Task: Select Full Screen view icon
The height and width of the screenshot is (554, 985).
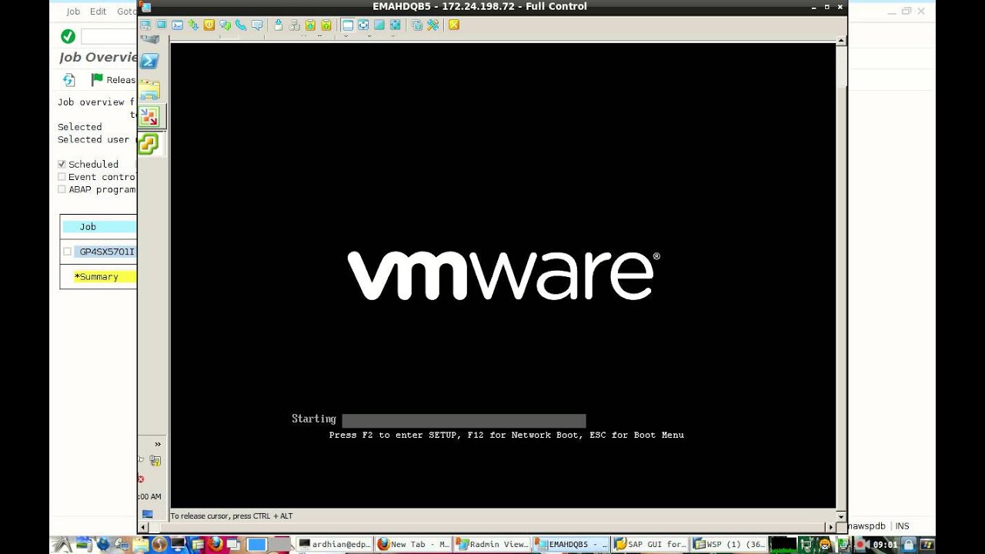Action: pos(379,25)
